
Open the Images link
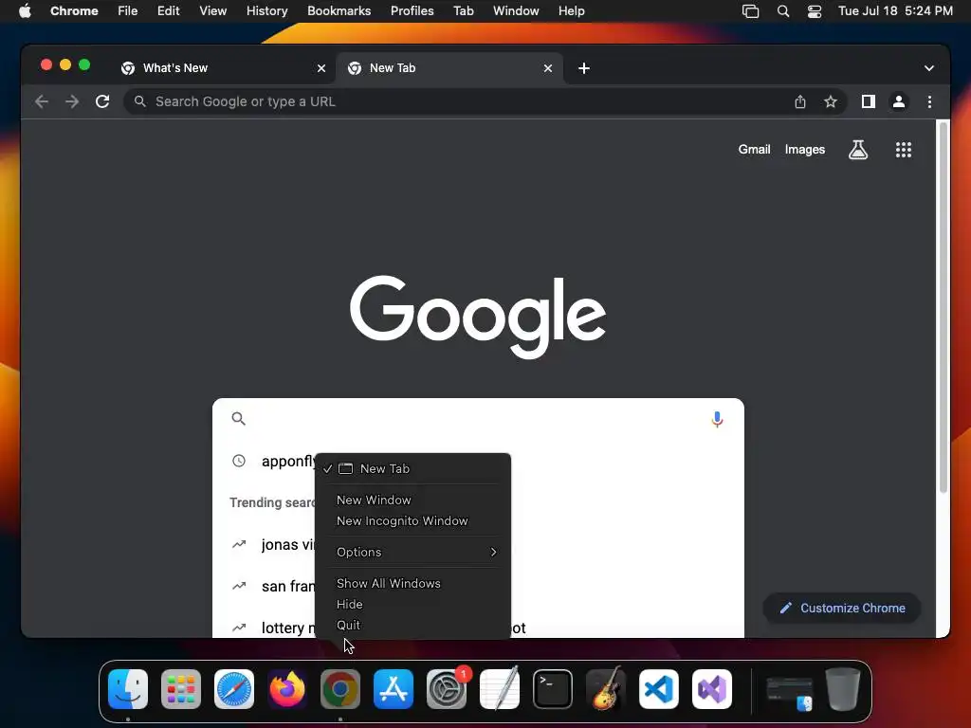[804, 149]
